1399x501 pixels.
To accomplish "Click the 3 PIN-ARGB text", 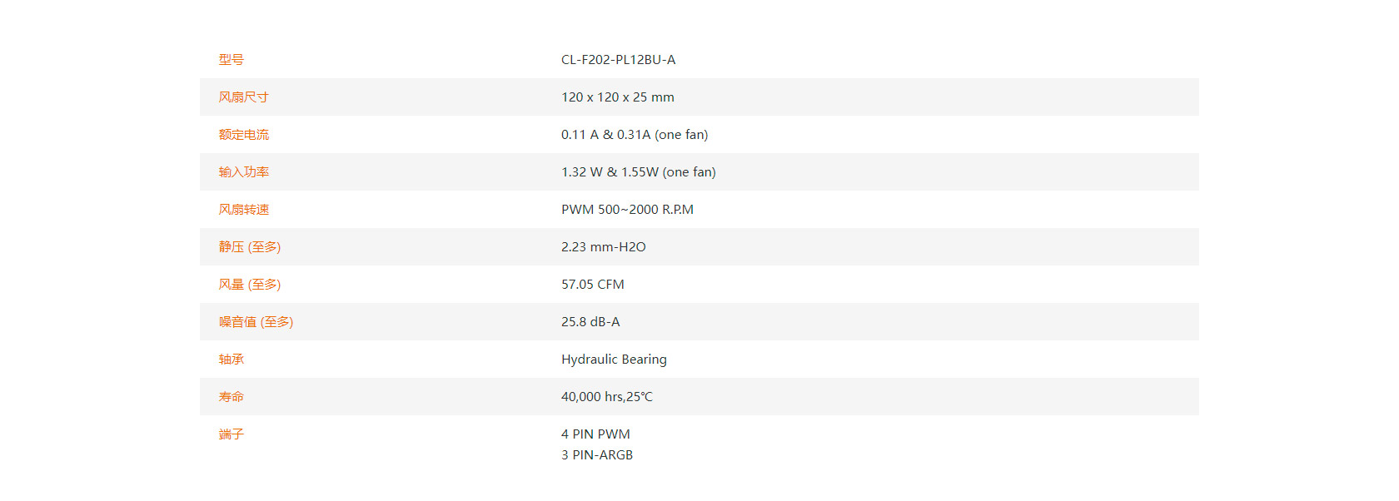I will (x=596, y=455).
